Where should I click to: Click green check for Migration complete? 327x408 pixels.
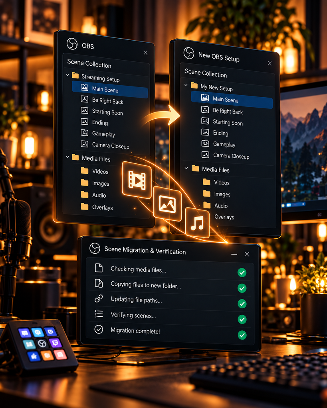[242, 335]
